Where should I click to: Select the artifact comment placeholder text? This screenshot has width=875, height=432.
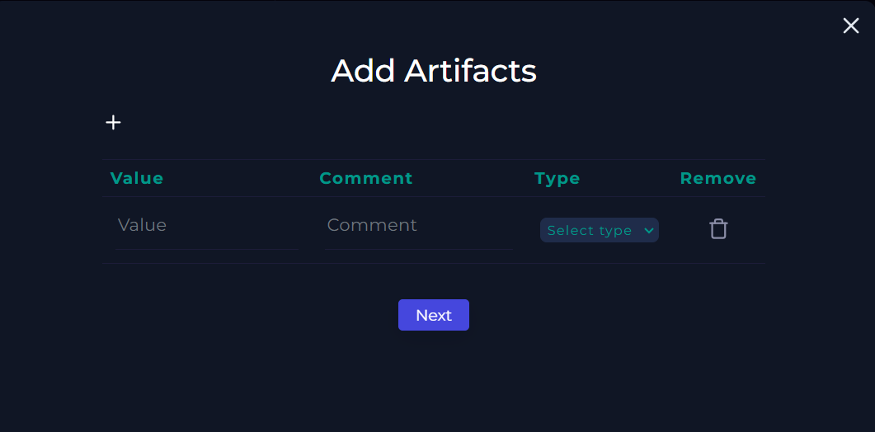point(372,225)
